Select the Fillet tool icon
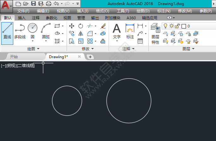Viewport: 216px width, 141px height. pos(90,34)
